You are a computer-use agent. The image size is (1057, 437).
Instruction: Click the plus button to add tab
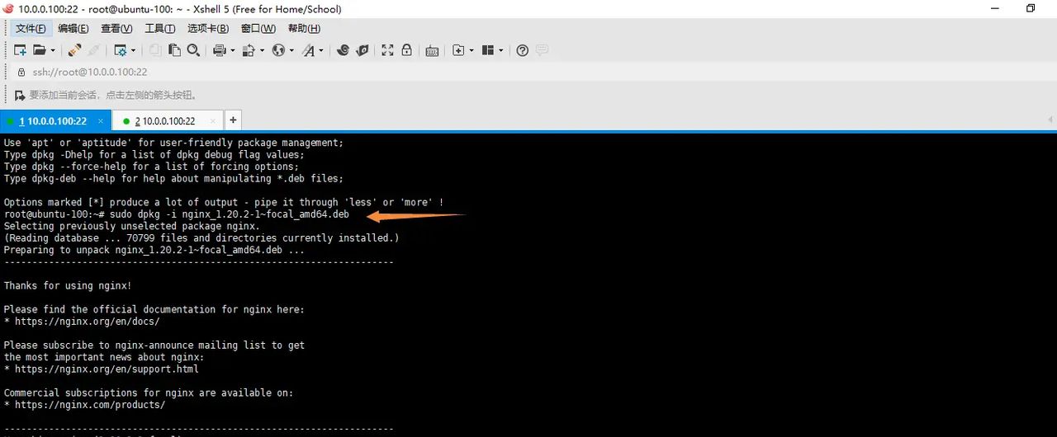(x=233, y=120)
